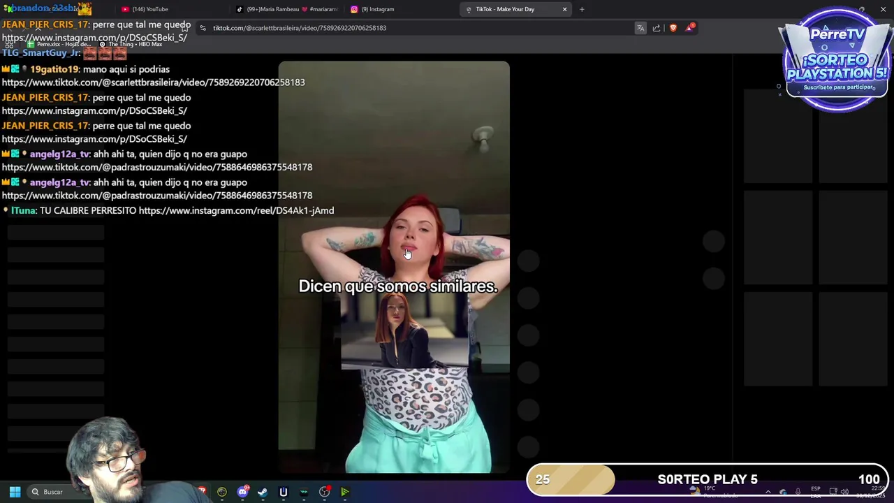Open the teal waveform app on taskbar
The width and height of the screenshot is (894, 503).
pos(304,492)
